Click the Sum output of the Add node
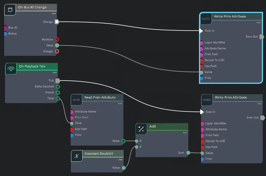This screenshot has width=266, height=176. coord(188,153)
